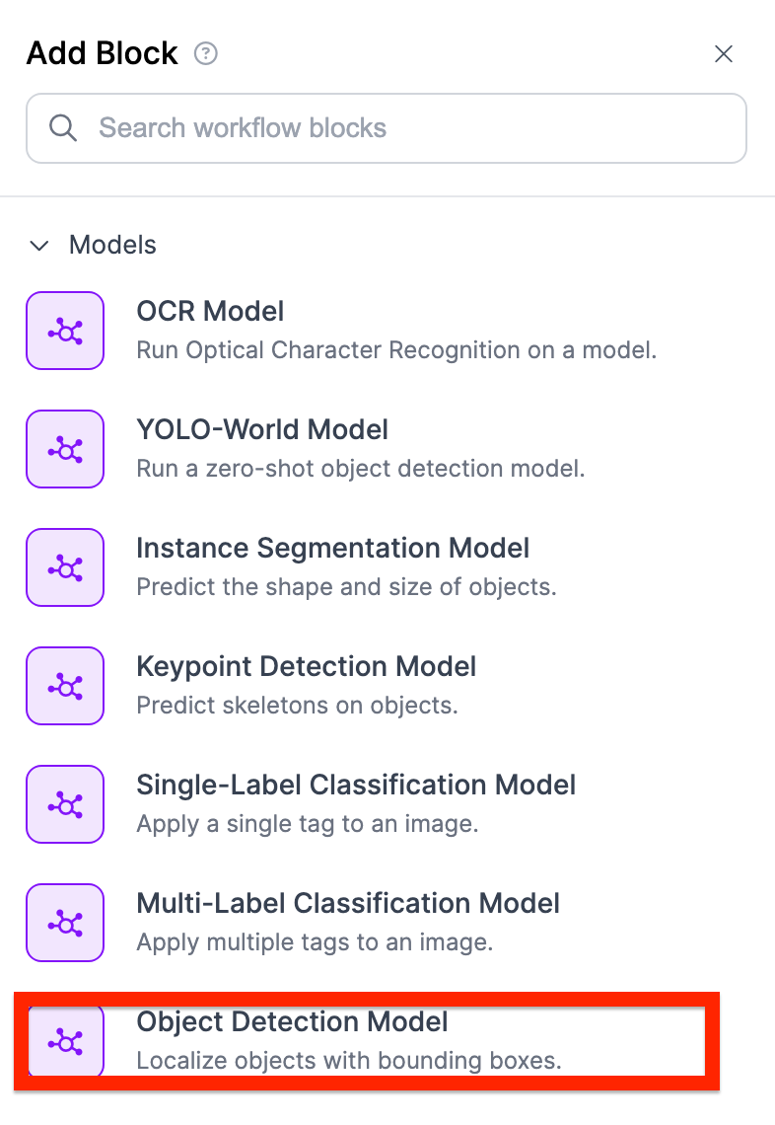Click the Instance Segmentation Model icon

click(65, 567)
